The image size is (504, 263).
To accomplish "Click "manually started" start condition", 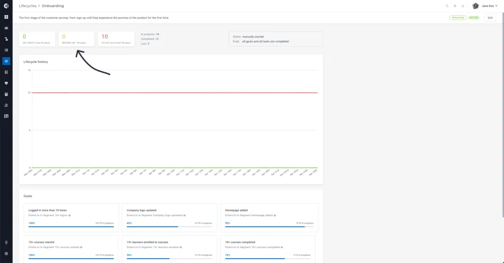I will click(252, 36).
